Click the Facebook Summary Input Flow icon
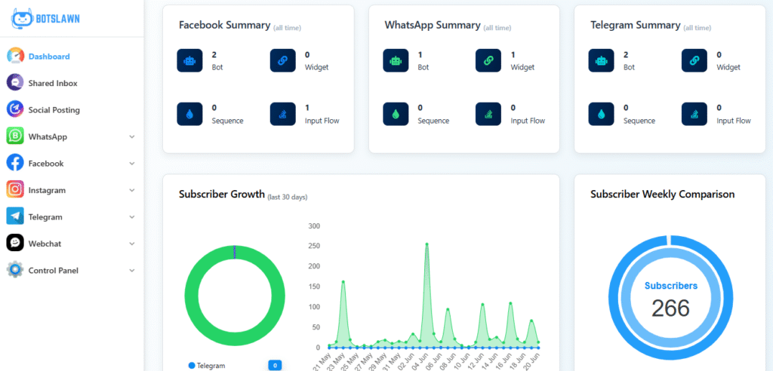This screenshot has width=773, height=371. (282, 114)
